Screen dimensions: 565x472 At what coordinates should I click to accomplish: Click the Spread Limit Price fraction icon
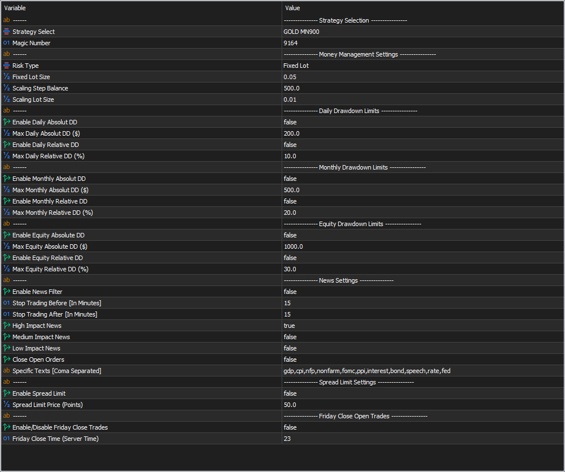(7, 405)
